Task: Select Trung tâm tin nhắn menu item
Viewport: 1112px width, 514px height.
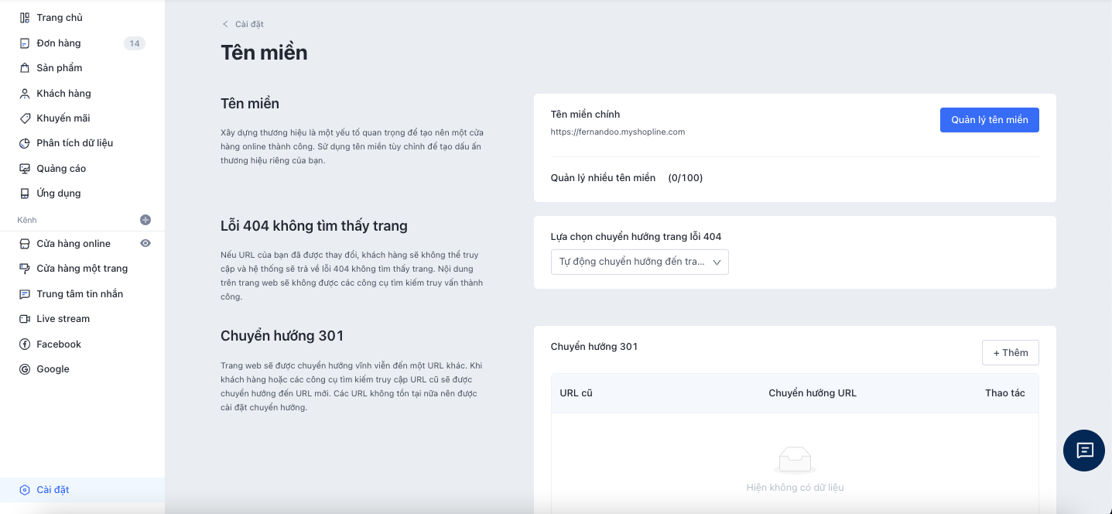Action: (80, 294)
